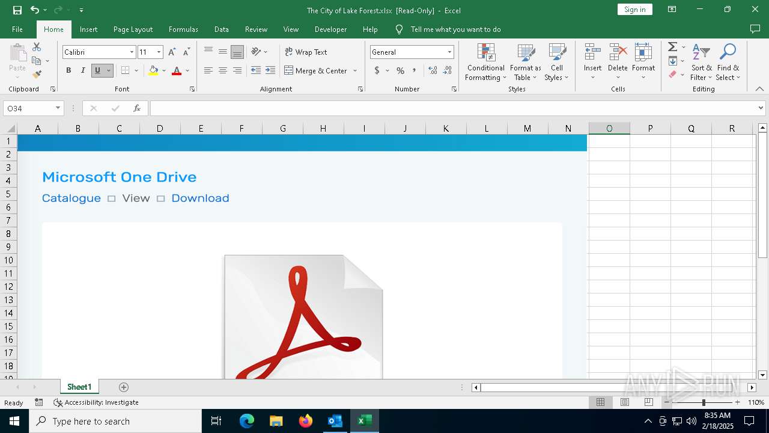769x433 pixels.
Task: Open the Fill Color dropdown arrow
Action: tap(163, 70)
